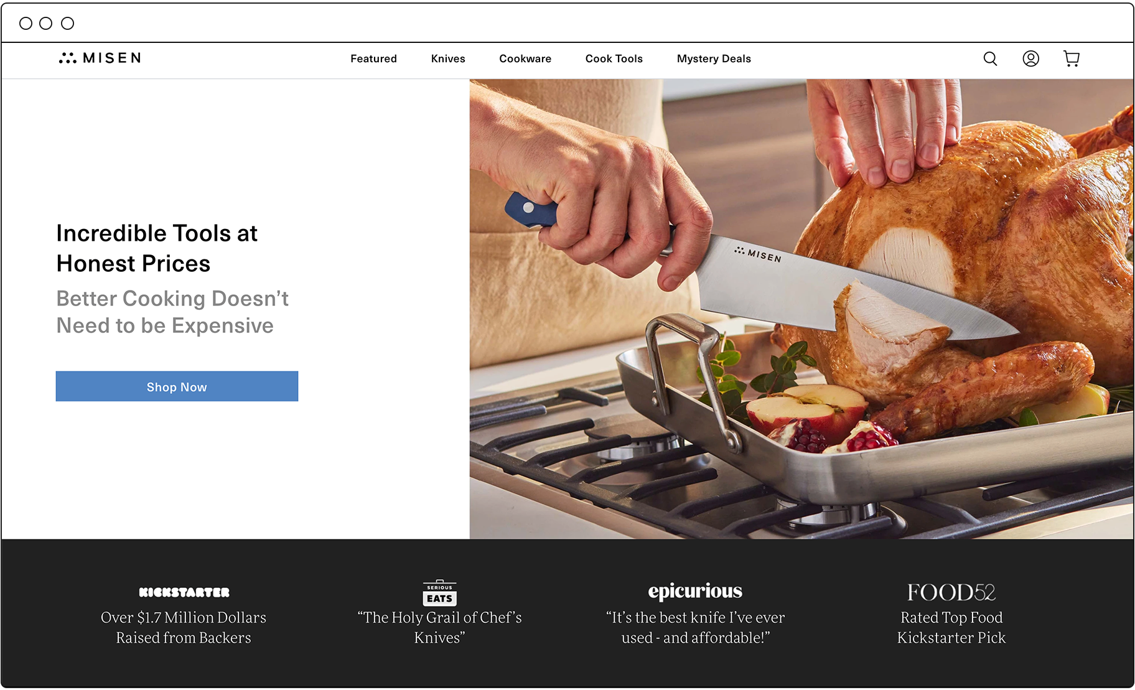
Task: Click the Epicurious logo
Action: pyautogui.click(x=695, y=591)
